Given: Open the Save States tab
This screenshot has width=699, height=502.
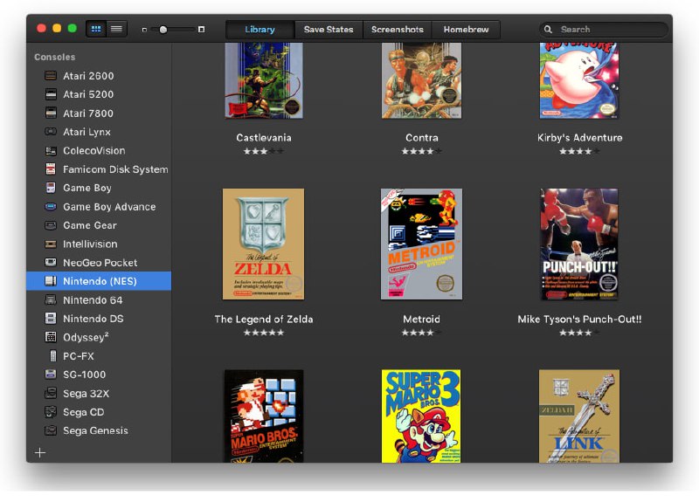Looking at the screenshot, I should point(329,30).
